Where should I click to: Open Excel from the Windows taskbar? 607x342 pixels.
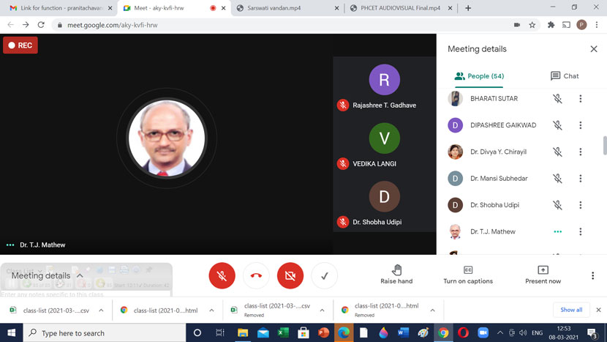283,333
